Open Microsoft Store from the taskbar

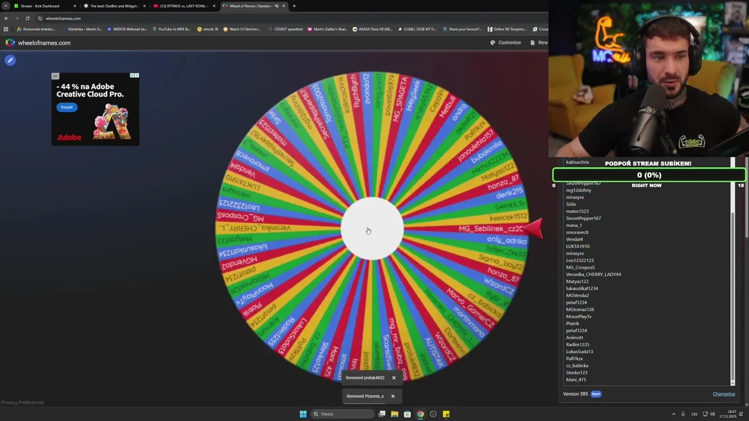(407, 414)
